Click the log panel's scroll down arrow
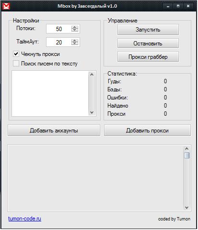 click(186, 208)
